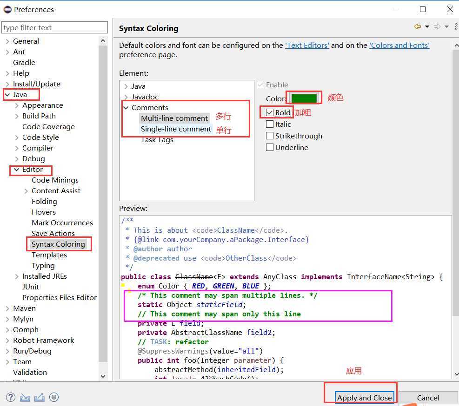Image resolution: width=459 pixels, height=406 pixels.
Task: Enable the Italic checkbox
Action: (270, 124)
